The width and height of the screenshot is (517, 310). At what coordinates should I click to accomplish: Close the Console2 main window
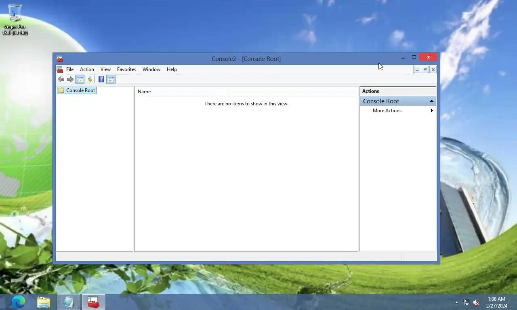point(428,57)
